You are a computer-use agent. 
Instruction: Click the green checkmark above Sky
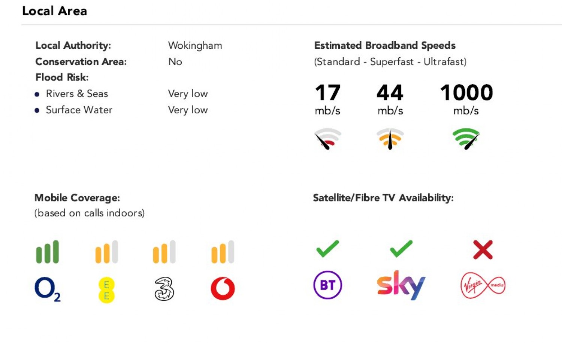pyautogui.click(x=401, y=249)
